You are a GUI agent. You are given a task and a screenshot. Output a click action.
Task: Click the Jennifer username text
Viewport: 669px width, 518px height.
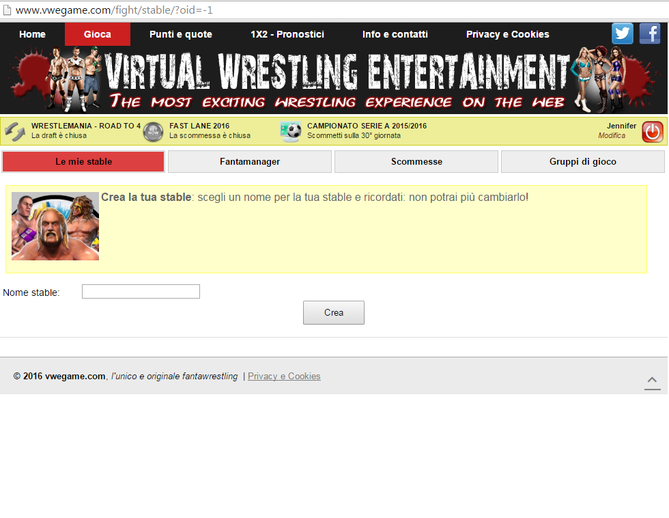pos(621,126)
